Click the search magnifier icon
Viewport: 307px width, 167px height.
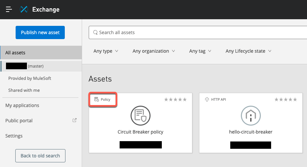click(95, 32)
